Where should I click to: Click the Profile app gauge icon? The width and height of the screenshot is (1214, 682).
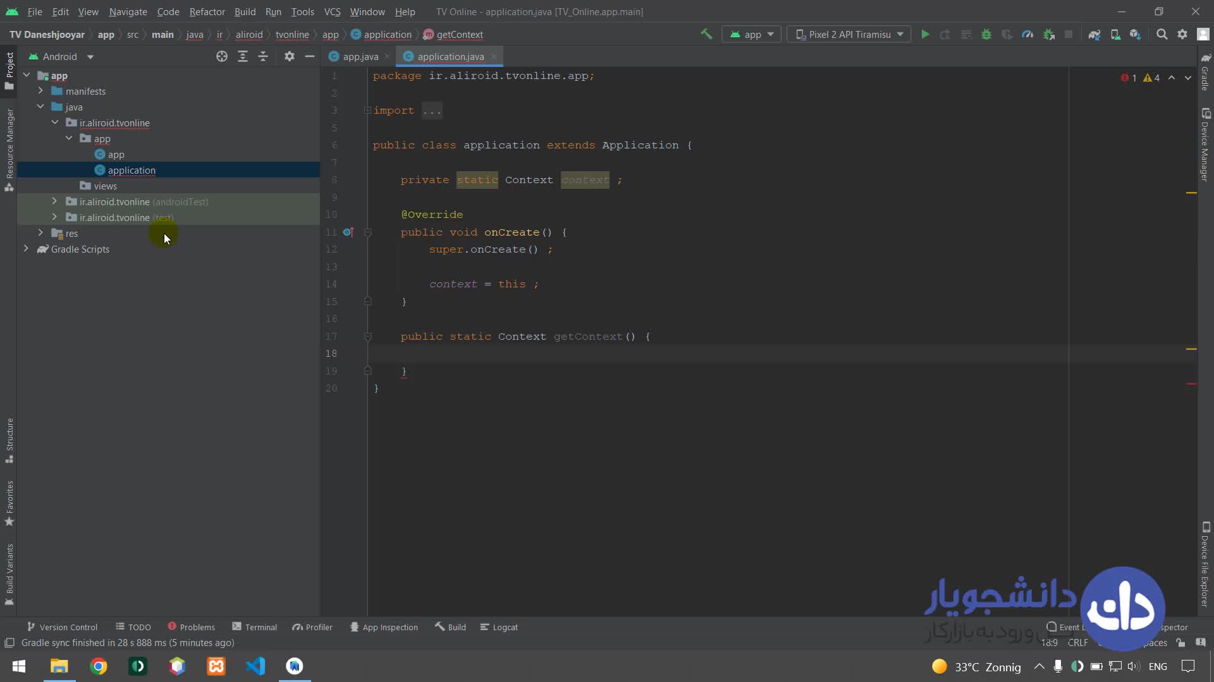[x=1027, y=35]
